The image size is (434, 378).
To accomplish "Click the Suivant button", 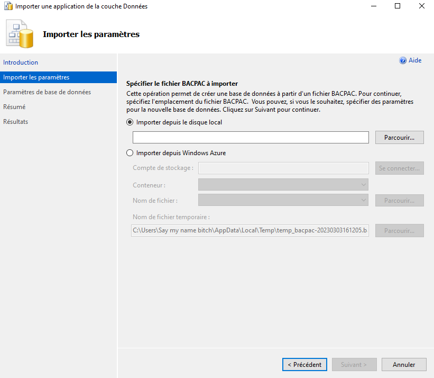I will pyautogui.click(x=354, y=364).
